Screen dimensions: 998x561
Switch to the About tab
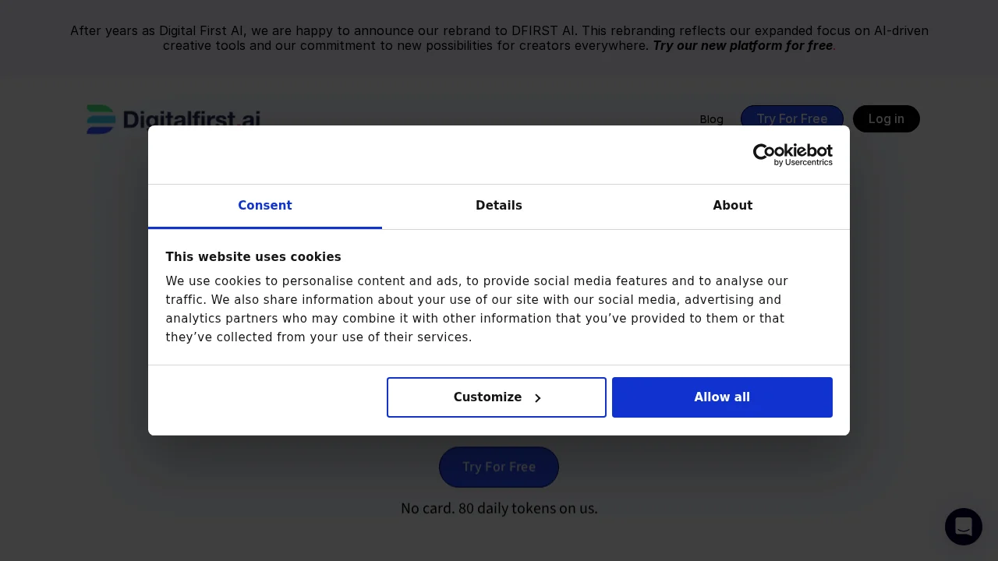coord(732,206)
